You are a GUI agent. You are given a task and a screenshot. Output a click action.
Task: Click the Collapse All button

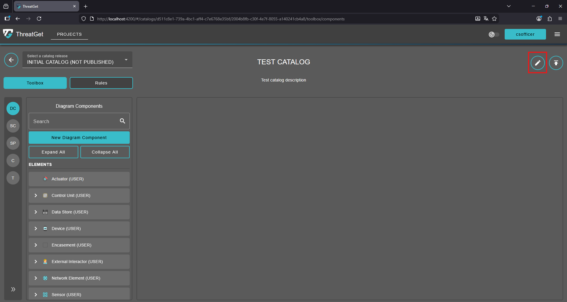pos(105,152)
